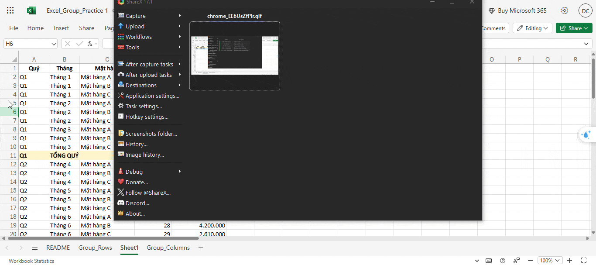Select column header P in Excel
Screen dimensions: 596x265
[x=519, y=59]
